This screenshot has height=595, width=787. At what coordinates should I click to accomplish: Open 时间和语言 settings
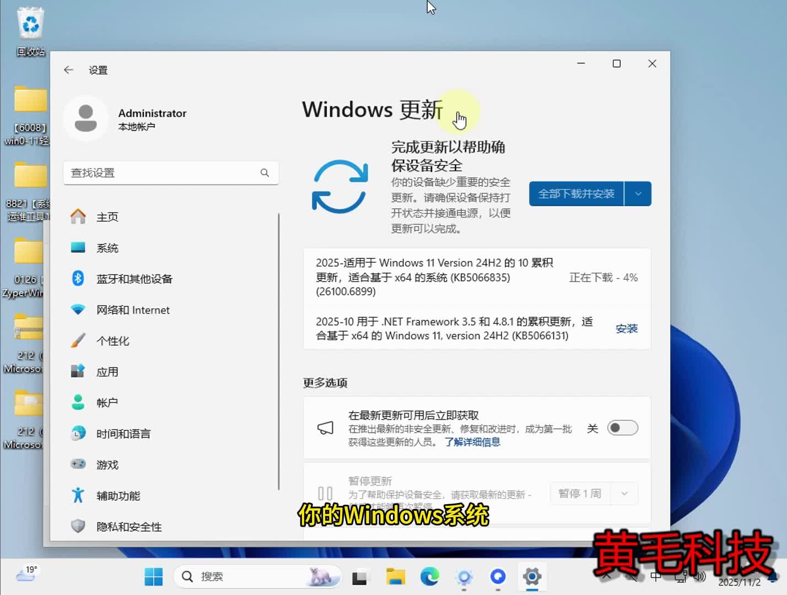pyautogui.click(x=123, y=434)
